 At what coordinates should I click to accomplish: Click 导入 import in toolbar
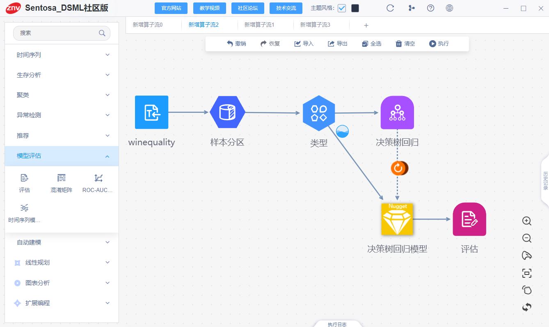[x=304, y=43]
